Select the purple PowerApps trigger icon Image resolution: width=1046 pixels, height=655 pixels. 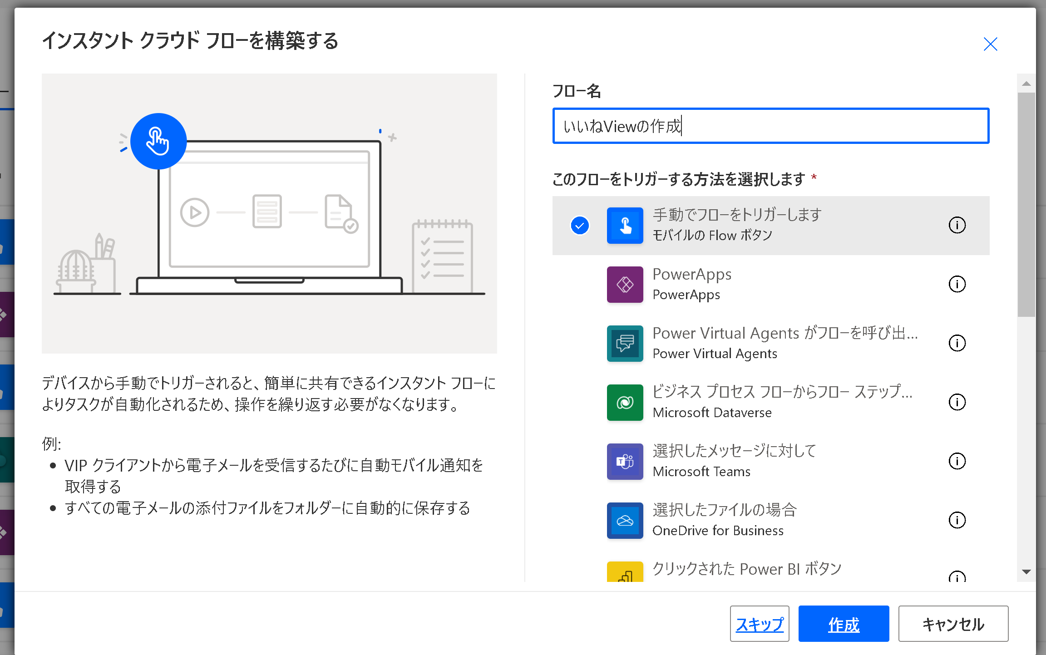(625, 285)
